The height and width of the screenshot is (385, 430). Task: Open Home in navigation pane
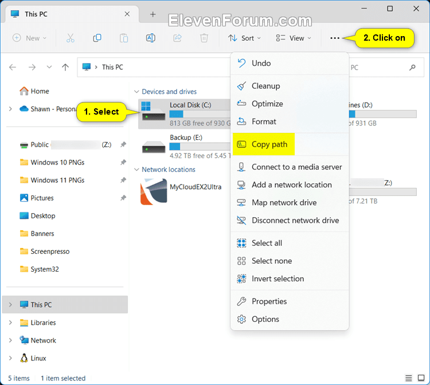click(x=34, y=91)
